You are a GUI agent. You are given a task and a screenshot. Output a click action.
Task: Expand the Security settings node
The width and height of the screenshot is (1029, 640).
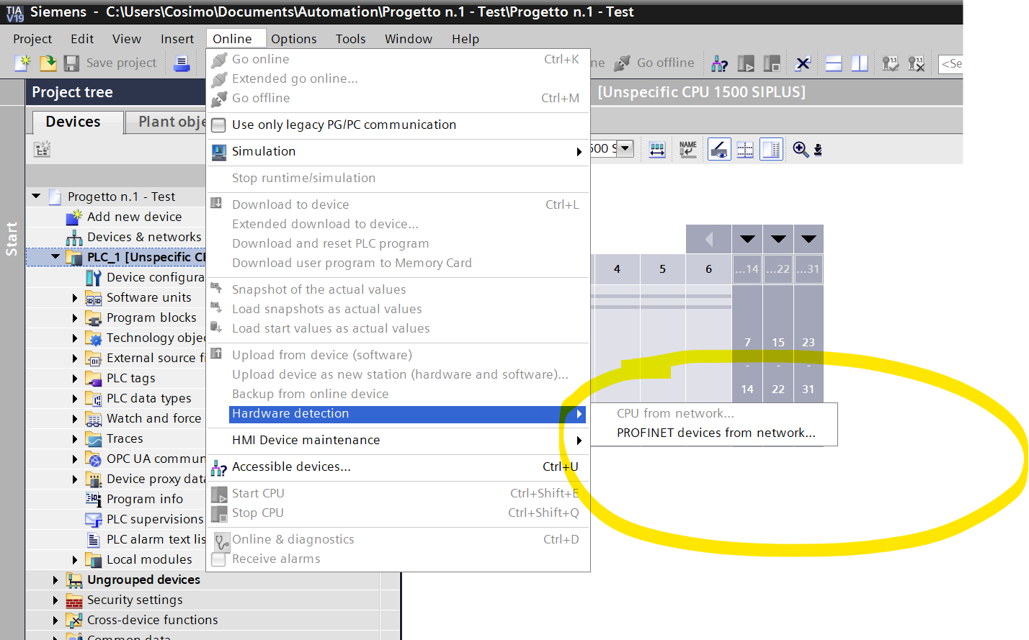tap(55, 600)
